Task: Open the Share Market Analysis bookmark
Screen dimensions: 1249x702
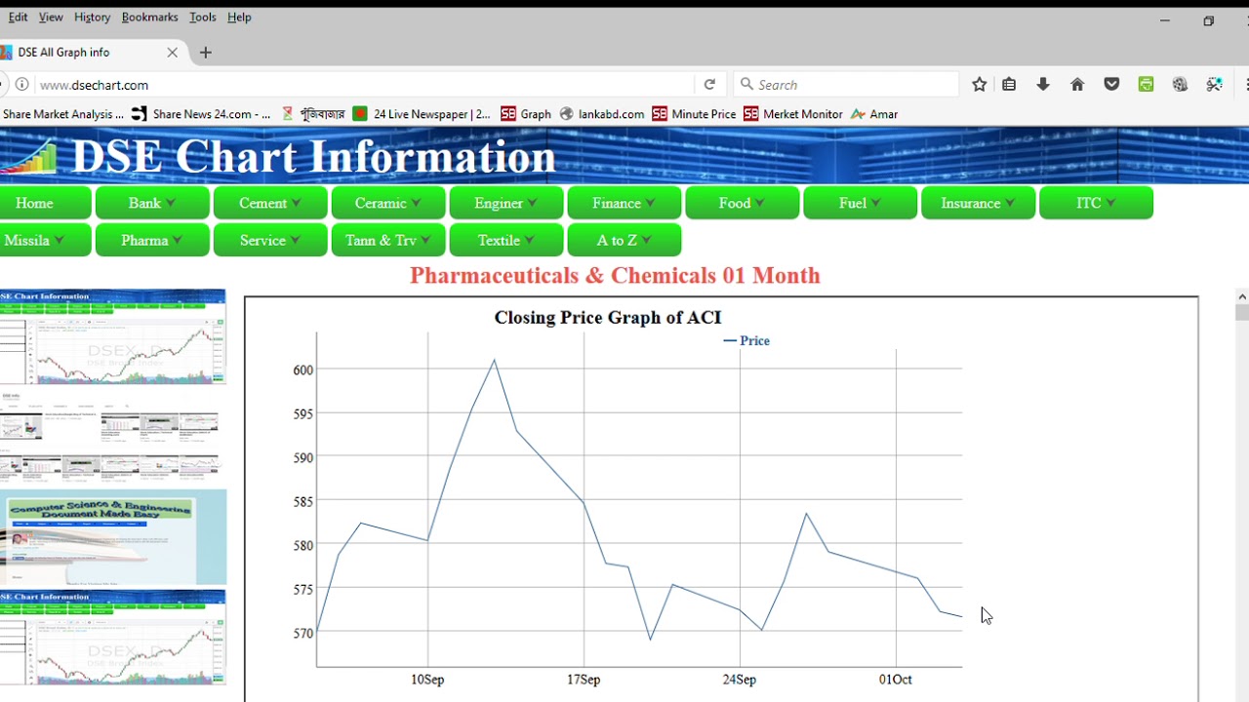Action: pyautogui.click(x=62, y=114)
